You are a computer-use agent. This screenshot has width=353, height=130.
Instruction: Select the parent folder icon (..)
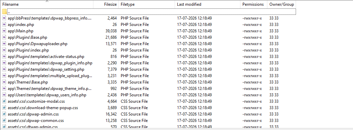coord(4,11)
